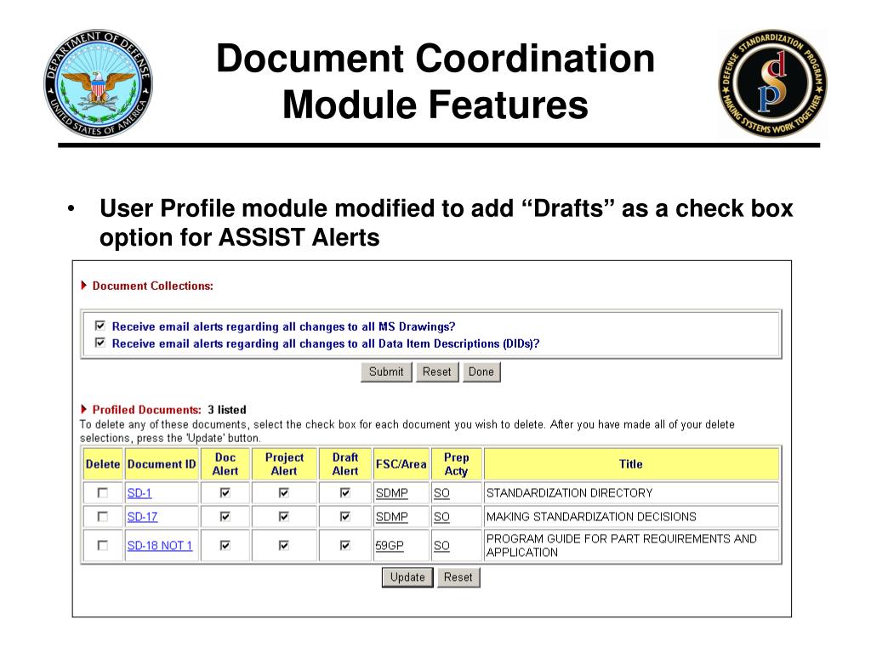Click the 59GP FSC/Area link
This screenshot has height=653, width=871.
pyautogui.click(x=390, y=546)
